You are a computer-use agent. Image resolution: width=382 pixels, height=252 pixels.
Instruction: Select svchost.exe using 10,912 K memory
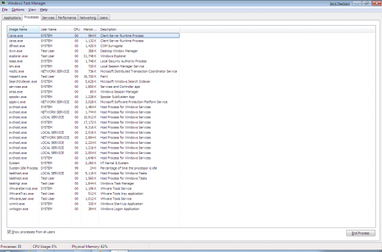[x=94, y=117]
